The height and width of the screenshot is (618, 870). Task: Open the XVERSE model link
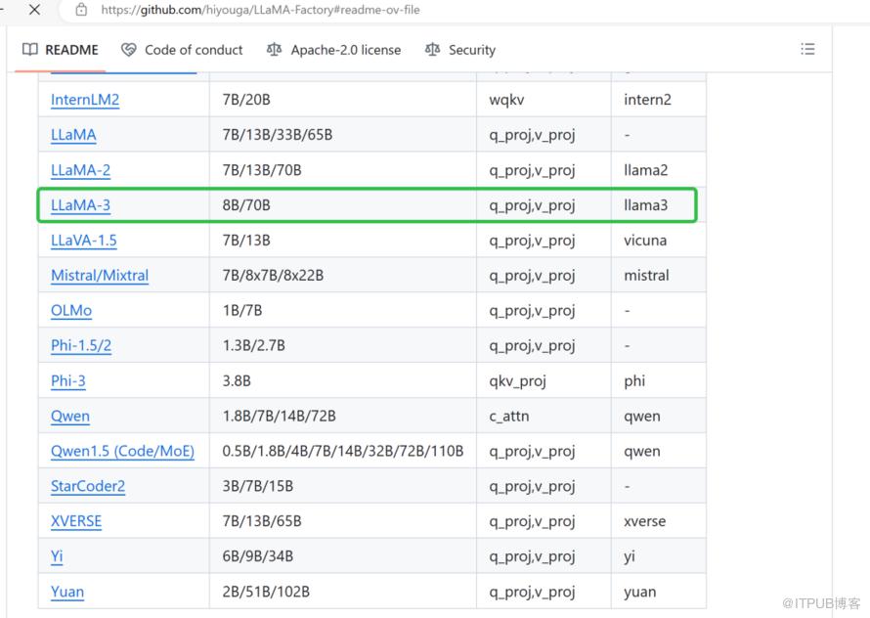click(x=76, y=522)
